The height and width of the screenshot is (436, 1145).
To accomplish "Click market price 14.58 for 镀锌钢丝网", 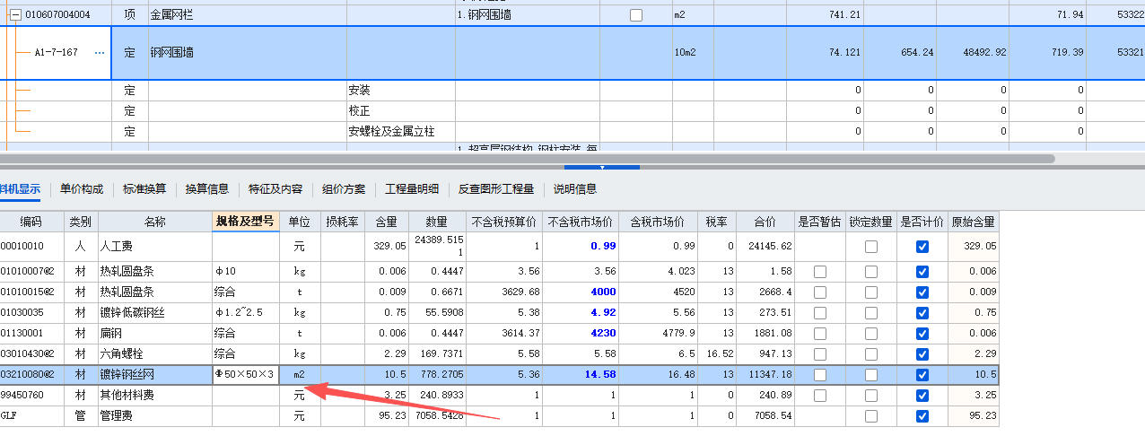I will coord(580,374).
